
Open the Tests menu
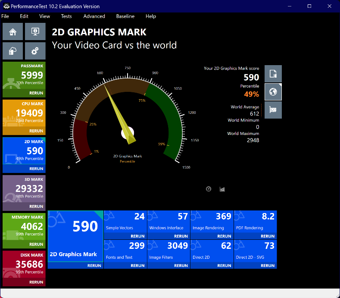coord(66,16)
